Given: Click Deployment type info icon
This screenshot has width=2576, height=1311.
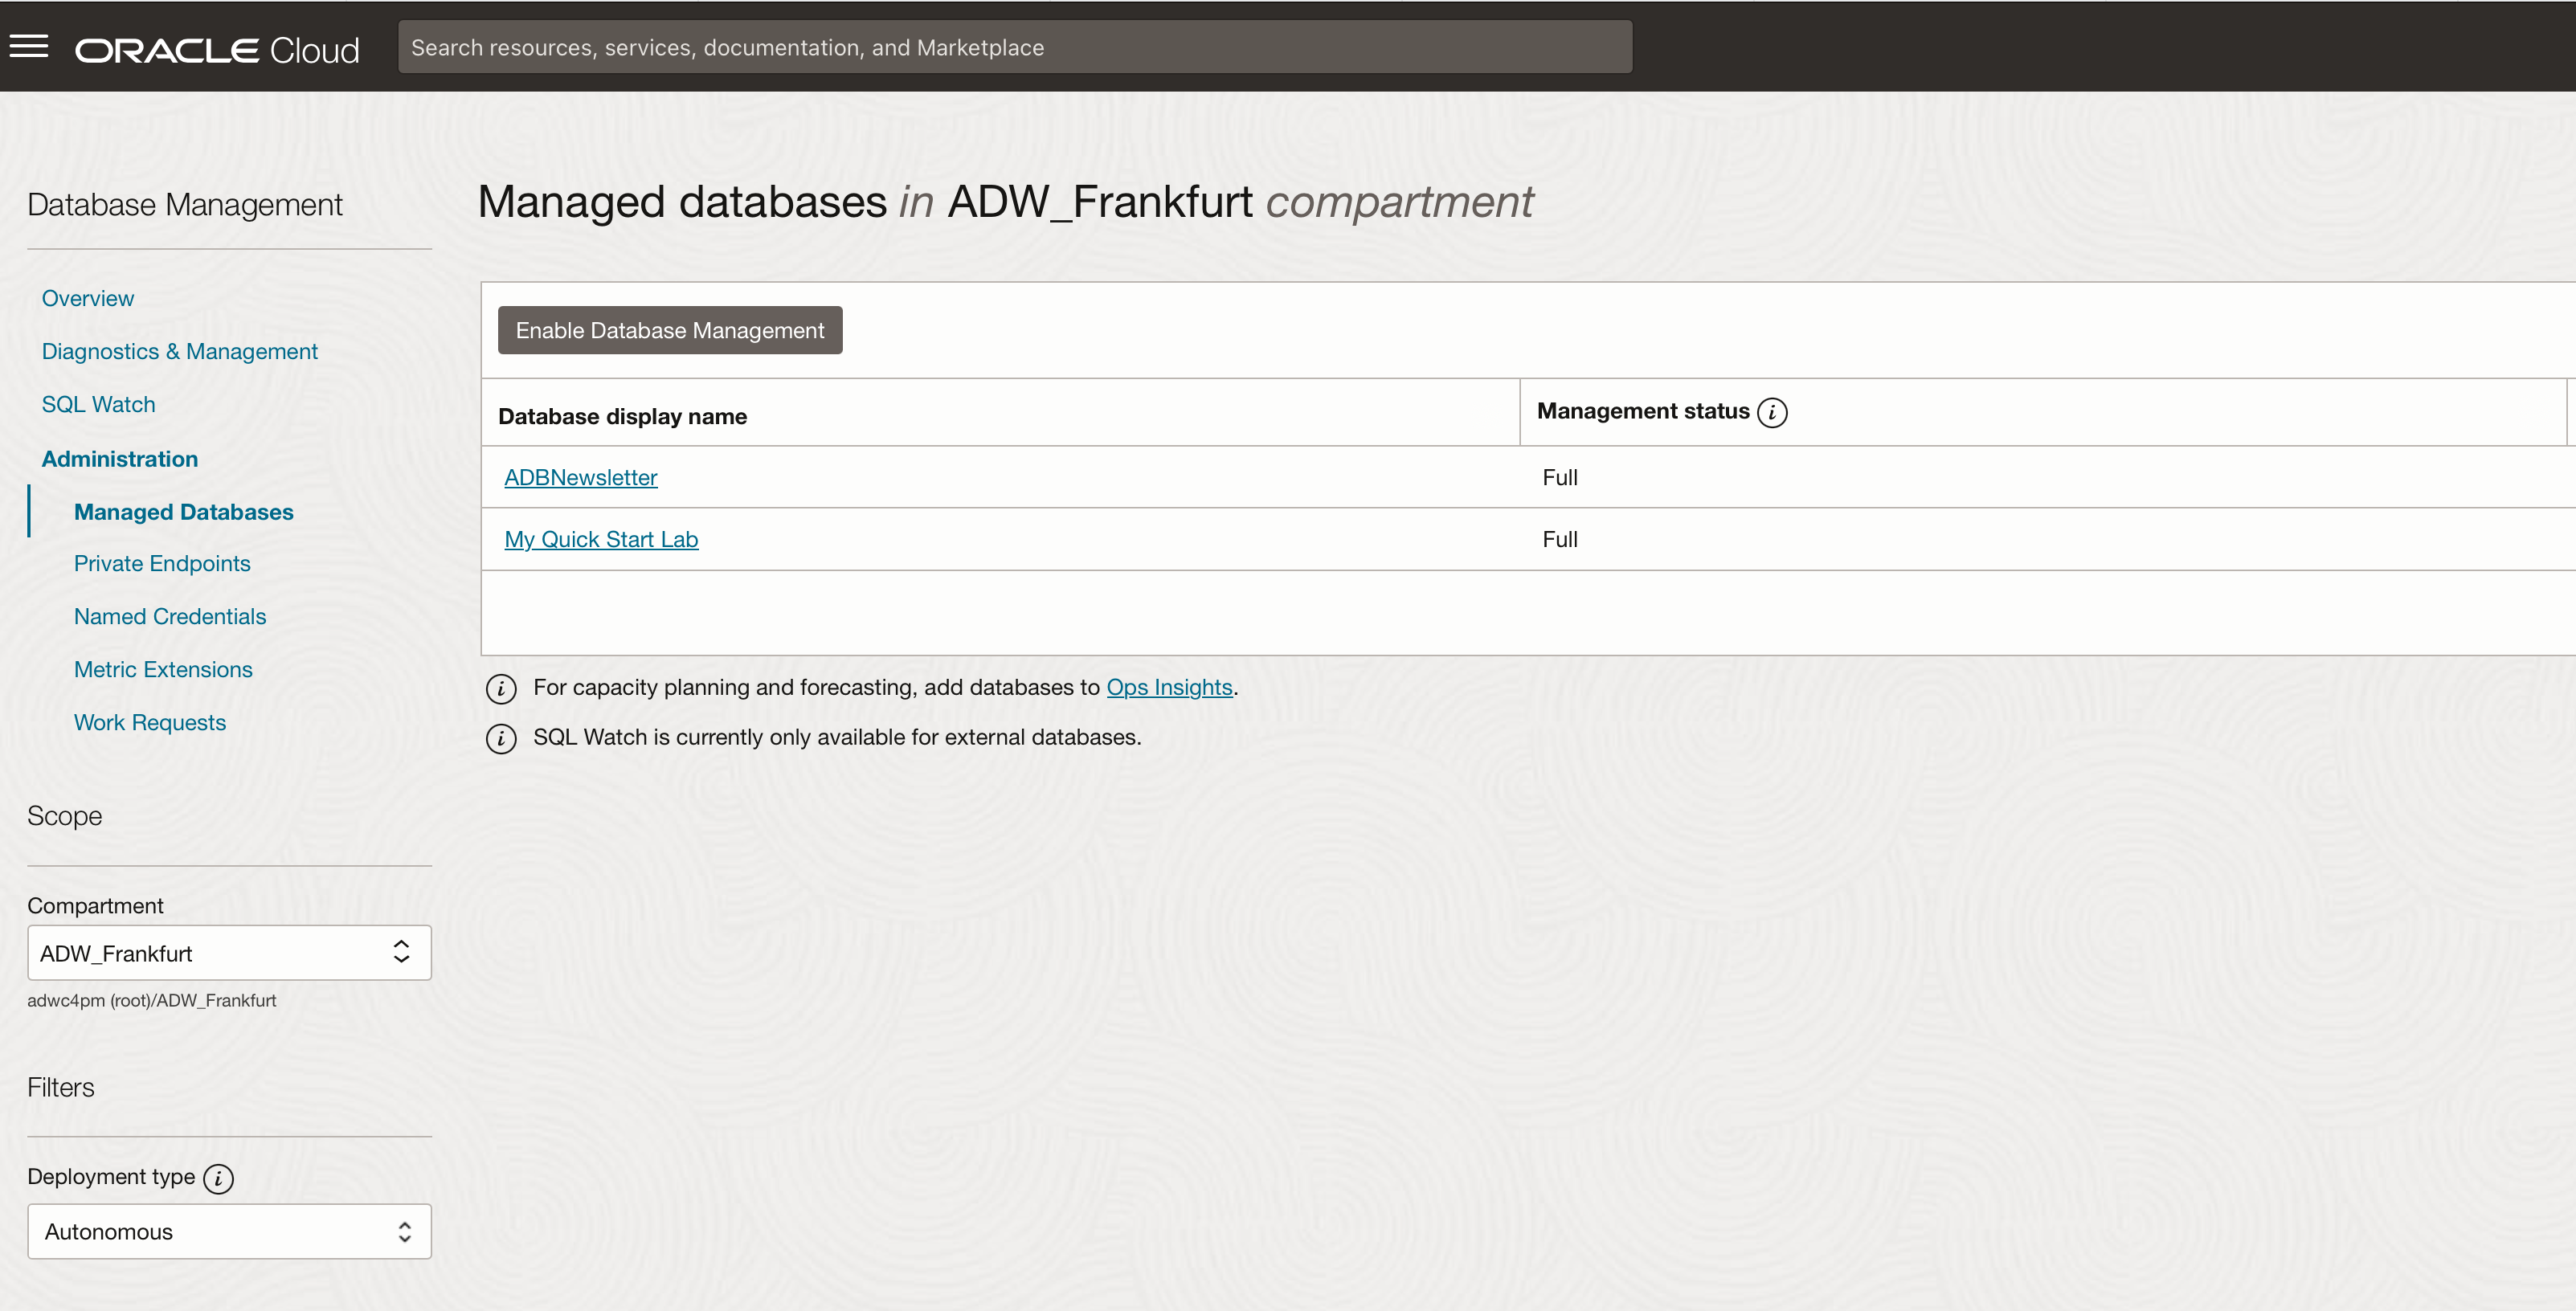Looking at the screenshot, I should click(x=218, y=1178).
